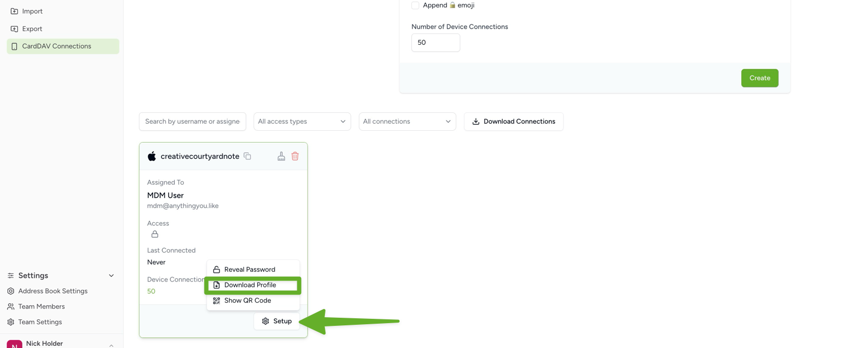
Task: Click the lock icon under Access
Action: click(155, 234)
